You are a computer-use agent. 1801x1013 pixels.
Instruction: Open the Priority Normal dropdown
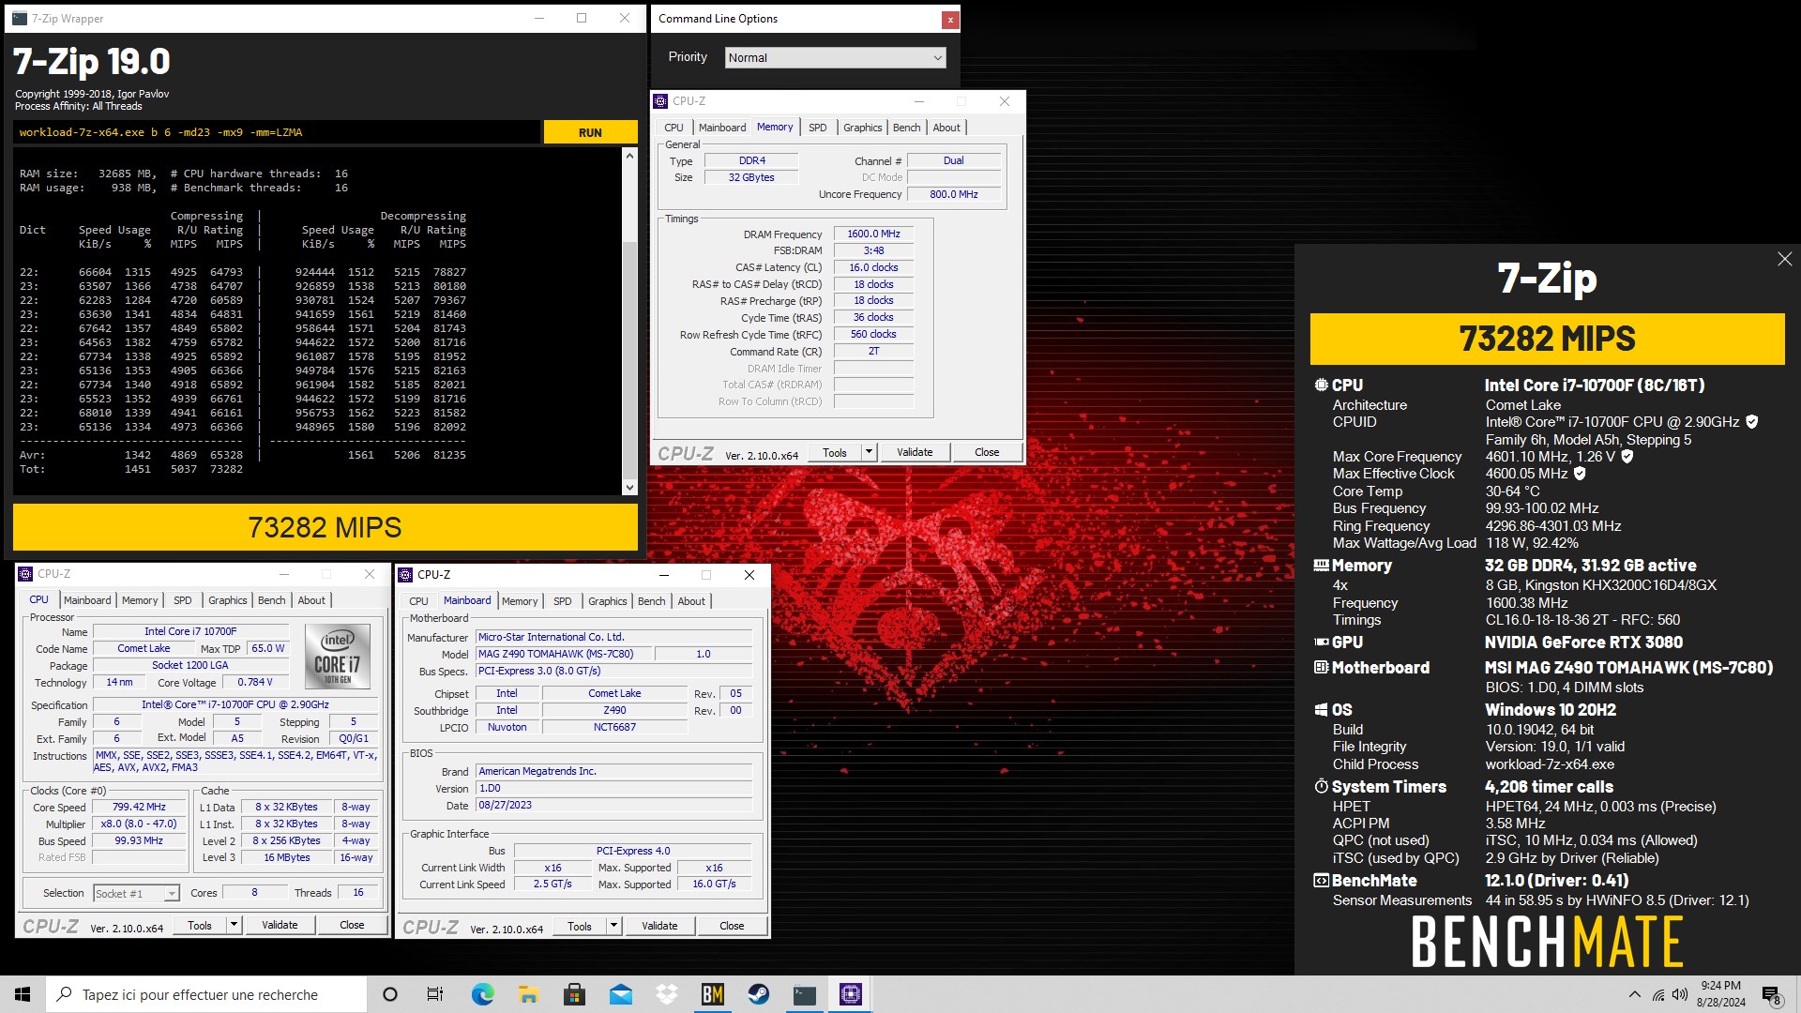(x=835, y=57)
